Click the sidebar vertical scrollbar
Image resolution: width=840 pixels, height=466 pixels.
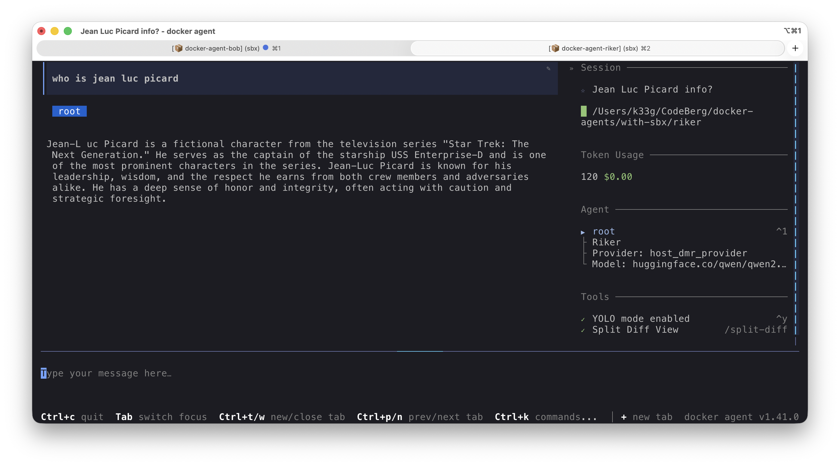[795, 199]
